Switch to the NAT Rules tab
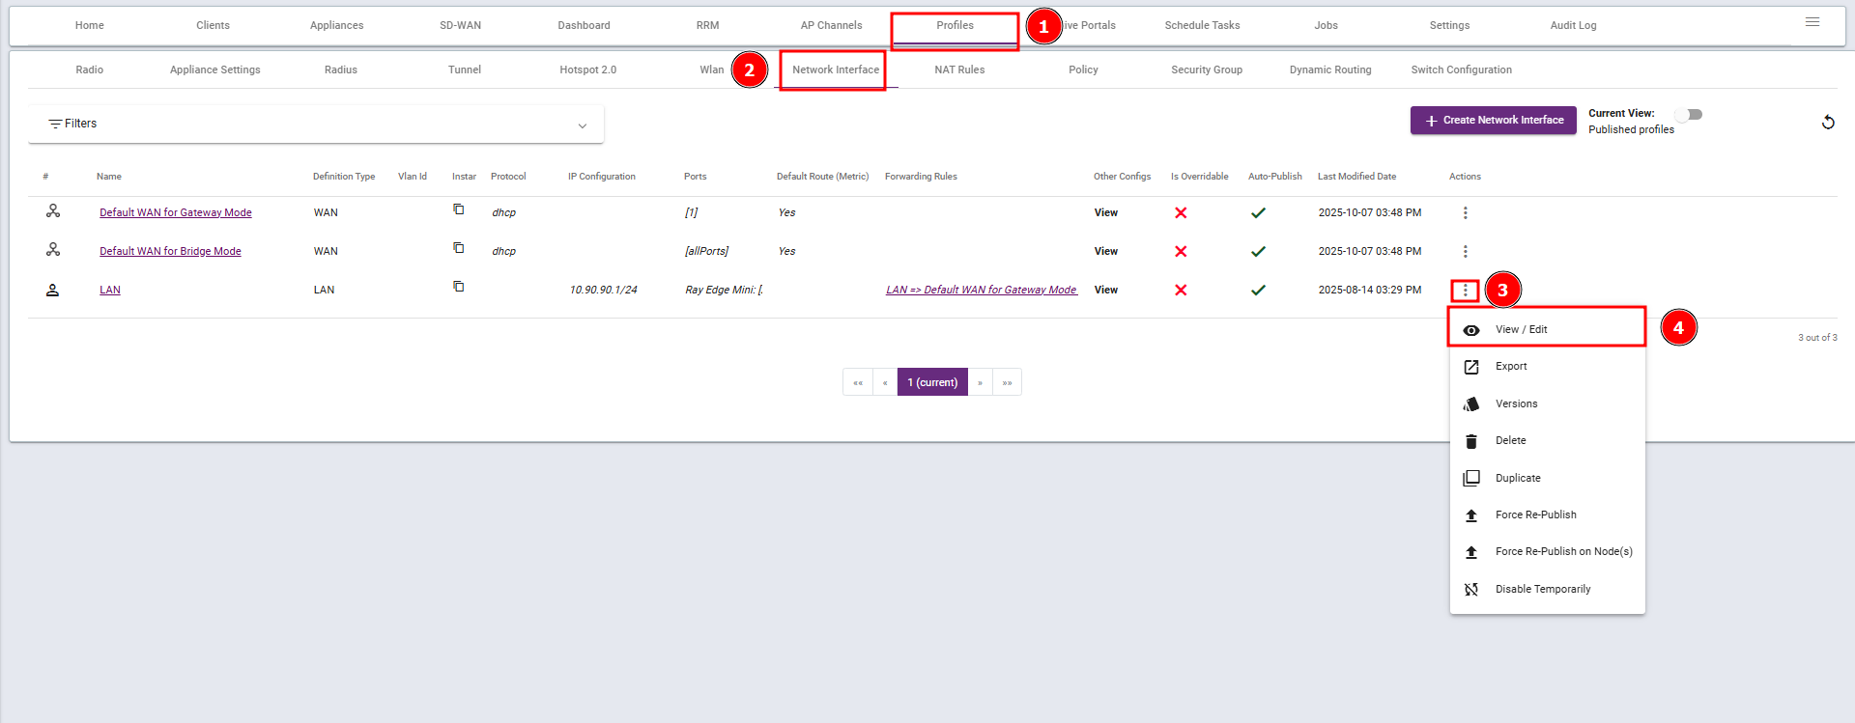The image size is (1855, 723). pos(959,70)
